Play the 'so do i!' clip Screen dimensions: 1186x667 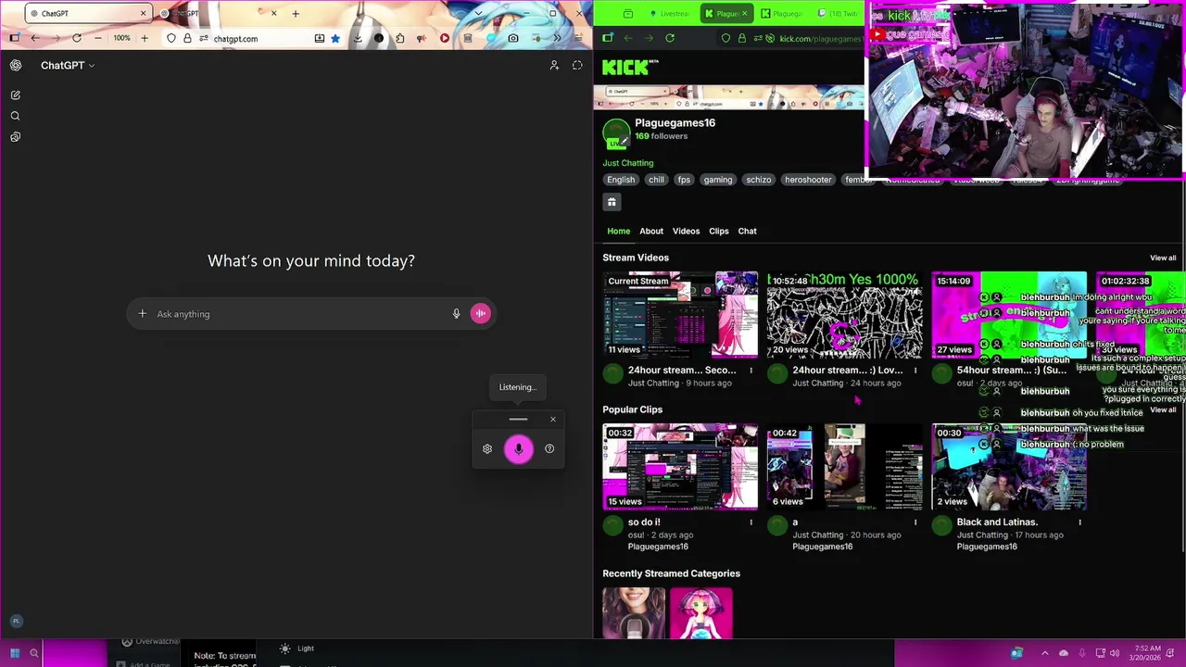[680, 467]
